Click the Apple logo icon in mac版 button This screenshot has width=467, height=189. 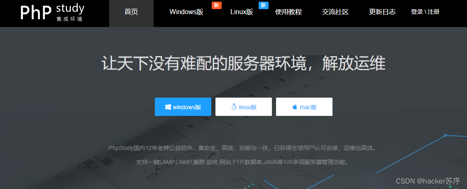295,107
